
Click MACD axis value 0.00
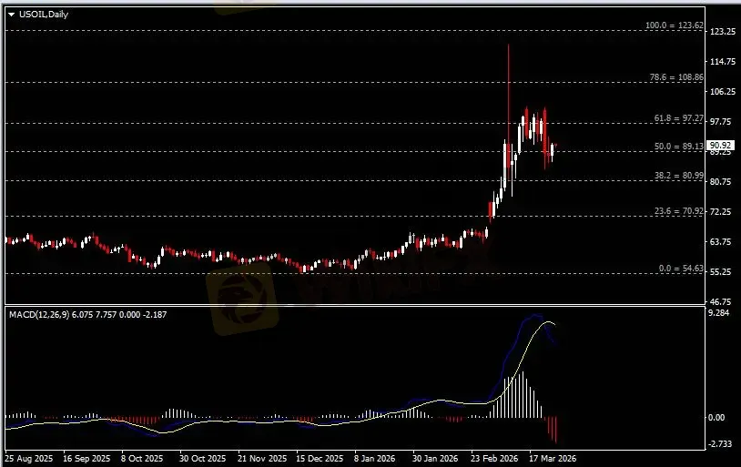click(717, 417)
